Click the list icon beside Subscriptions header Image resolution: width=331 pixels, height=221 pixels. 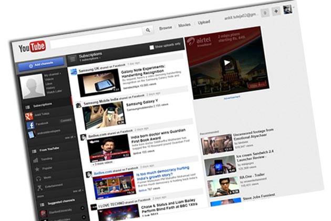73,59
